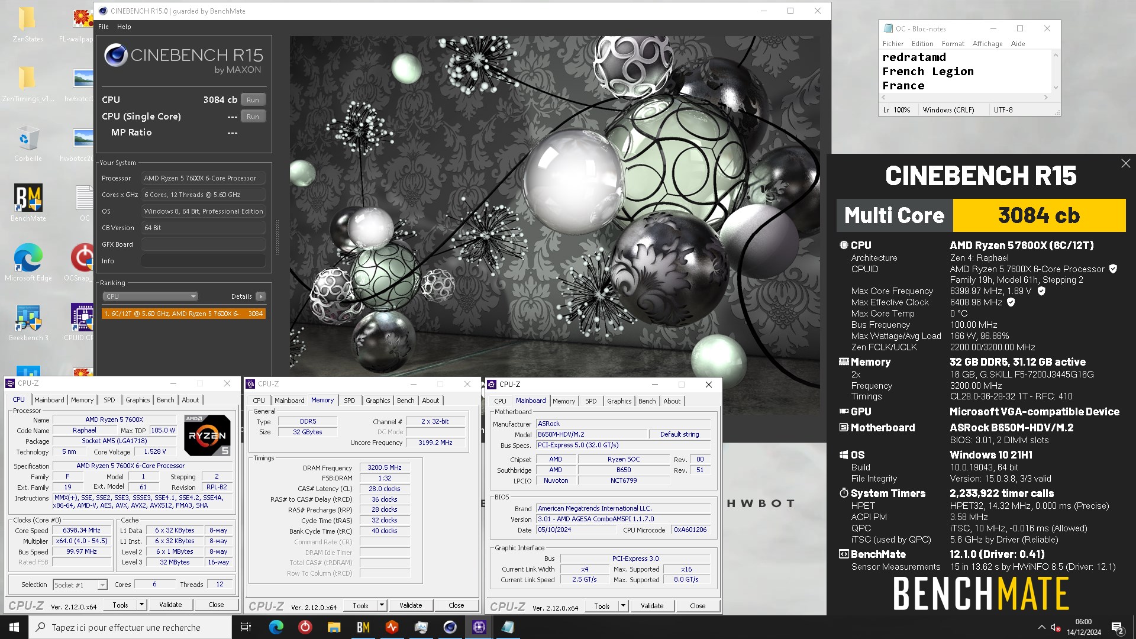Show hidden system tray icons

pos(1041,627)
